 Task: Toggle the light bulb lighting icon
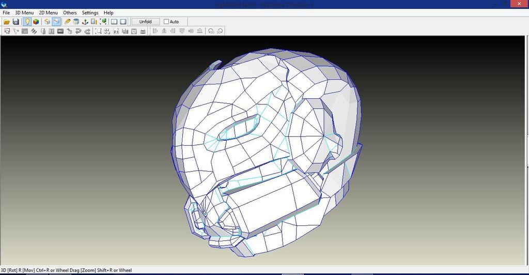pyautogui.click(x=27, y=22)
